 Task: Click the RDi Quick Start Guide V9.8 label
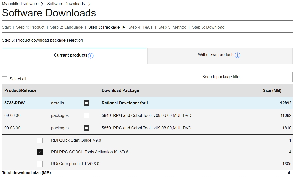coord(76,140)
